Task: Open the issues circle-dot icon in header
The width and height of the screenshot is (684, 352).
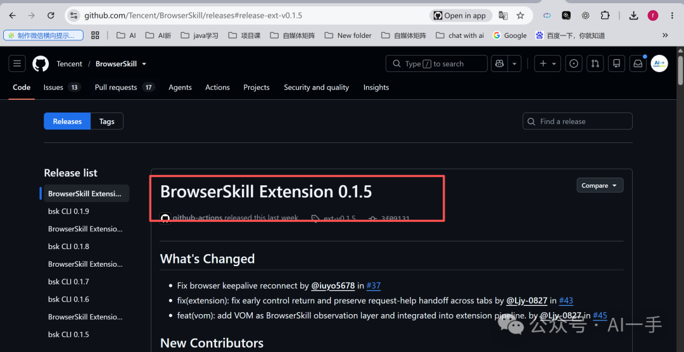Action: click(x=574, y=64)
